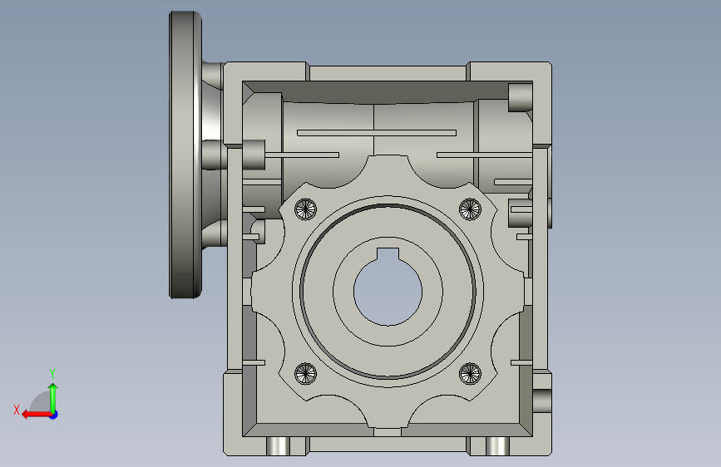The width and height of the screenshot is (721, 467).
Task: Select the upper-right screw on gearbox cover
Action: [470, 209]
